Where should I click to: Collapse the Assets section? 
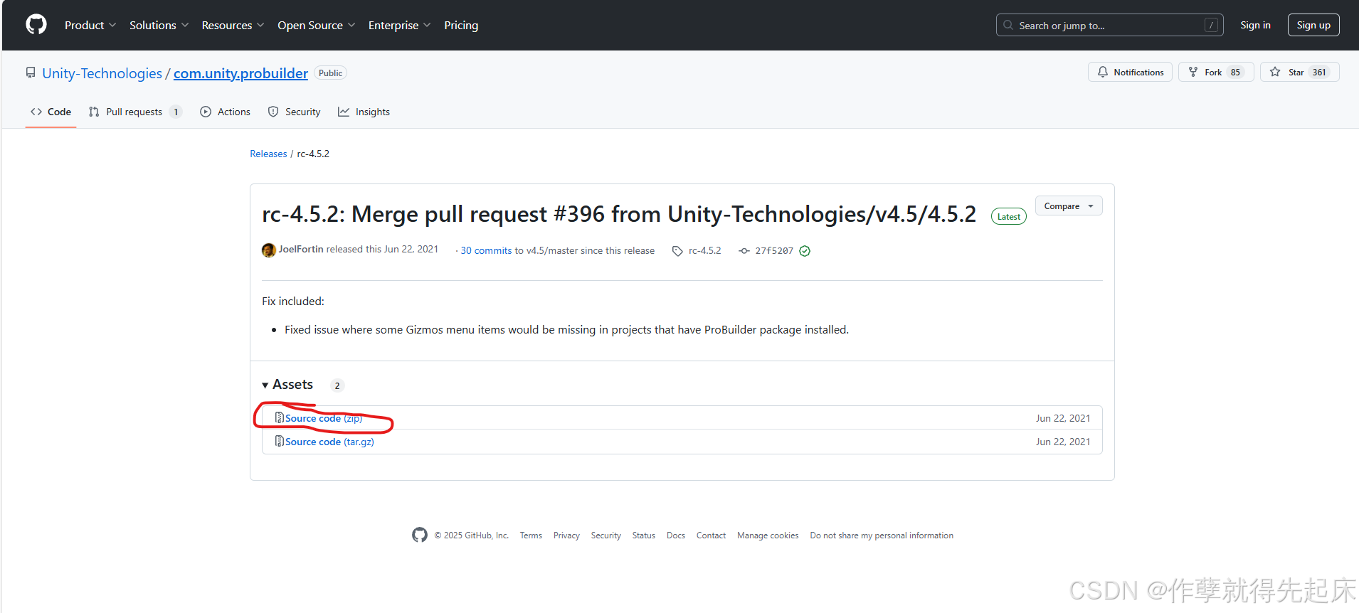pyautogui.click(x=288, y=384)
